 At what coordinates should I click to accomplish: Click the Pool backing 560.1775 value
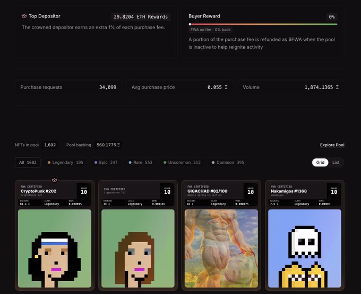coord(108,145)
